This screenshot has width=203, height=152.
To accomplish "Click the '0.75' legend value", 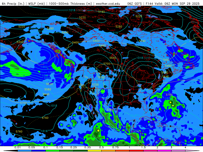I will click(x=115, y=147).
